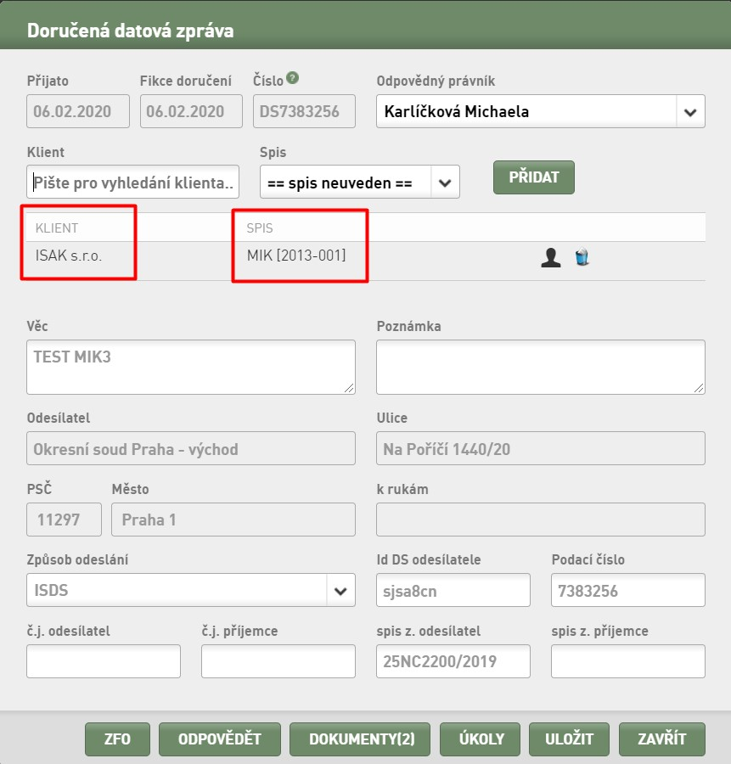Click the č.j. příjemce input field
The width and height of the screenshot is (731, 764).
pos(278,661)
